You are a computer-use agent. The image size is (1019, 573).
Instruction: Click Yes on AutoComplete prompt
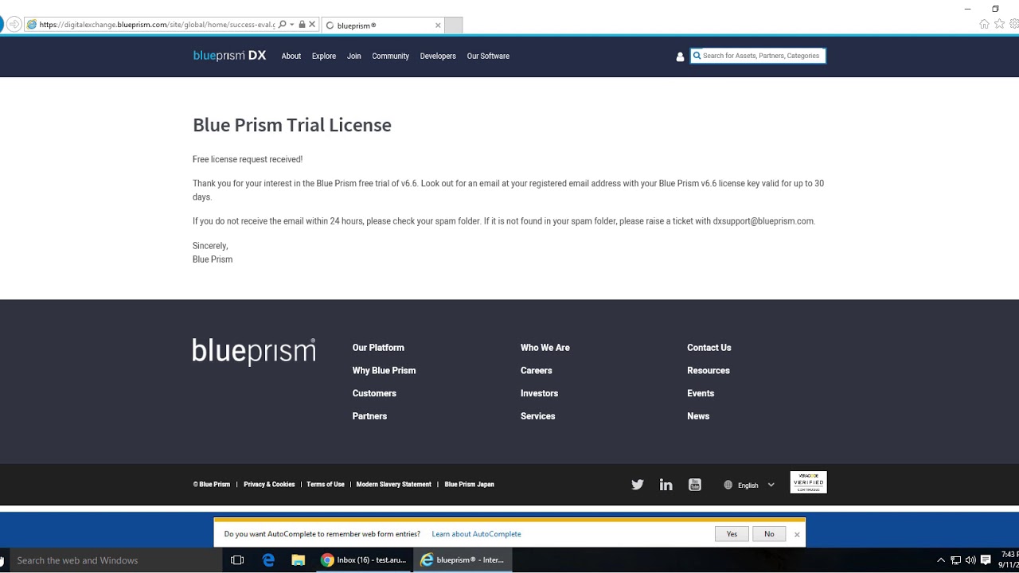click(x=732, y=534)
